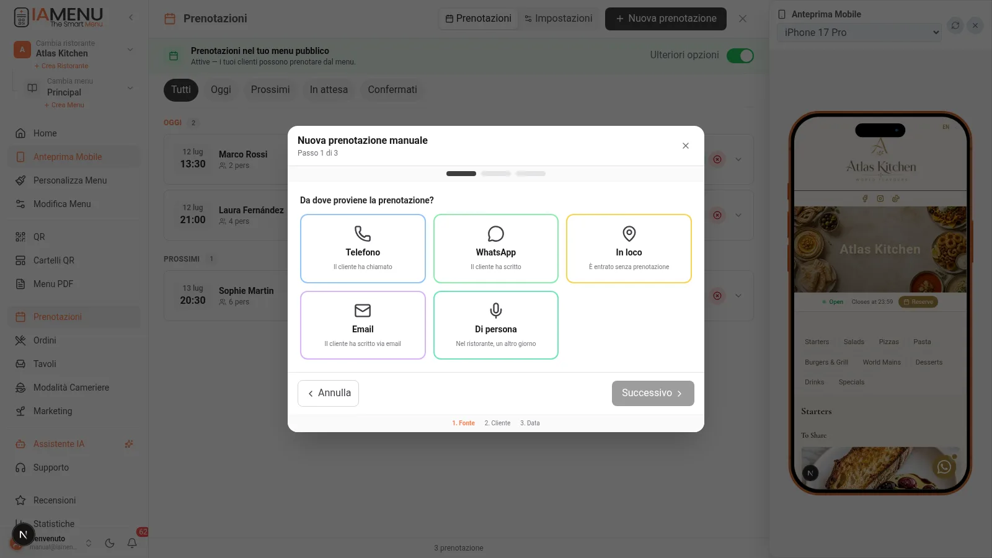Toggle dark mode moon icon
992x558 pixels.
click(110, 543)
